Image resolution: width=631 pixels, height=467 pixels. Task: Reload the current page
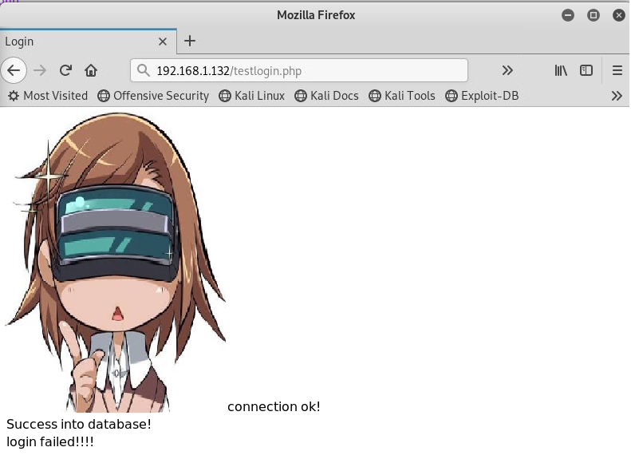coord(65,70)
